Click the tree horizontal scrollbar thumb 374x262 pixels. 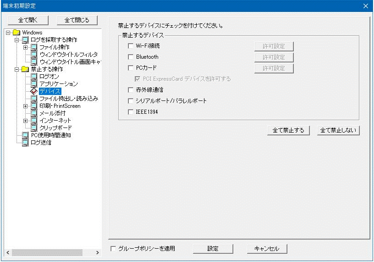[47, 252]
